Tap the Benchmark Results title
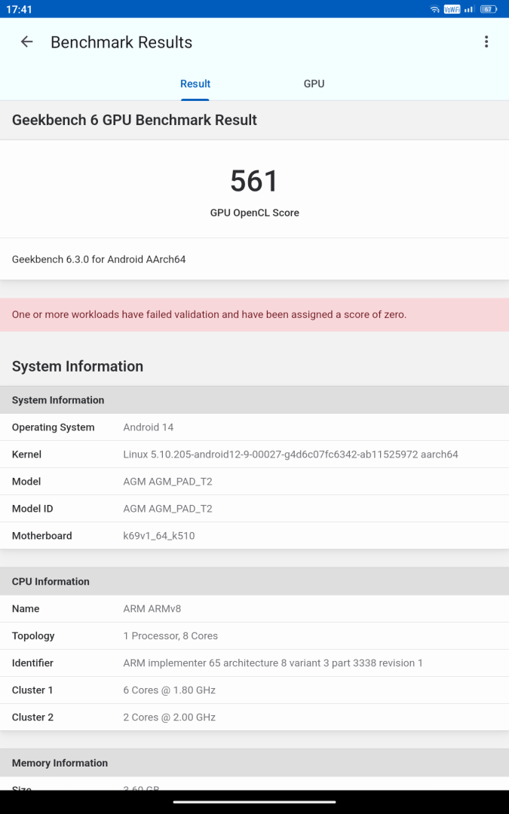509x814 pixels. click(x=121, y=42)
